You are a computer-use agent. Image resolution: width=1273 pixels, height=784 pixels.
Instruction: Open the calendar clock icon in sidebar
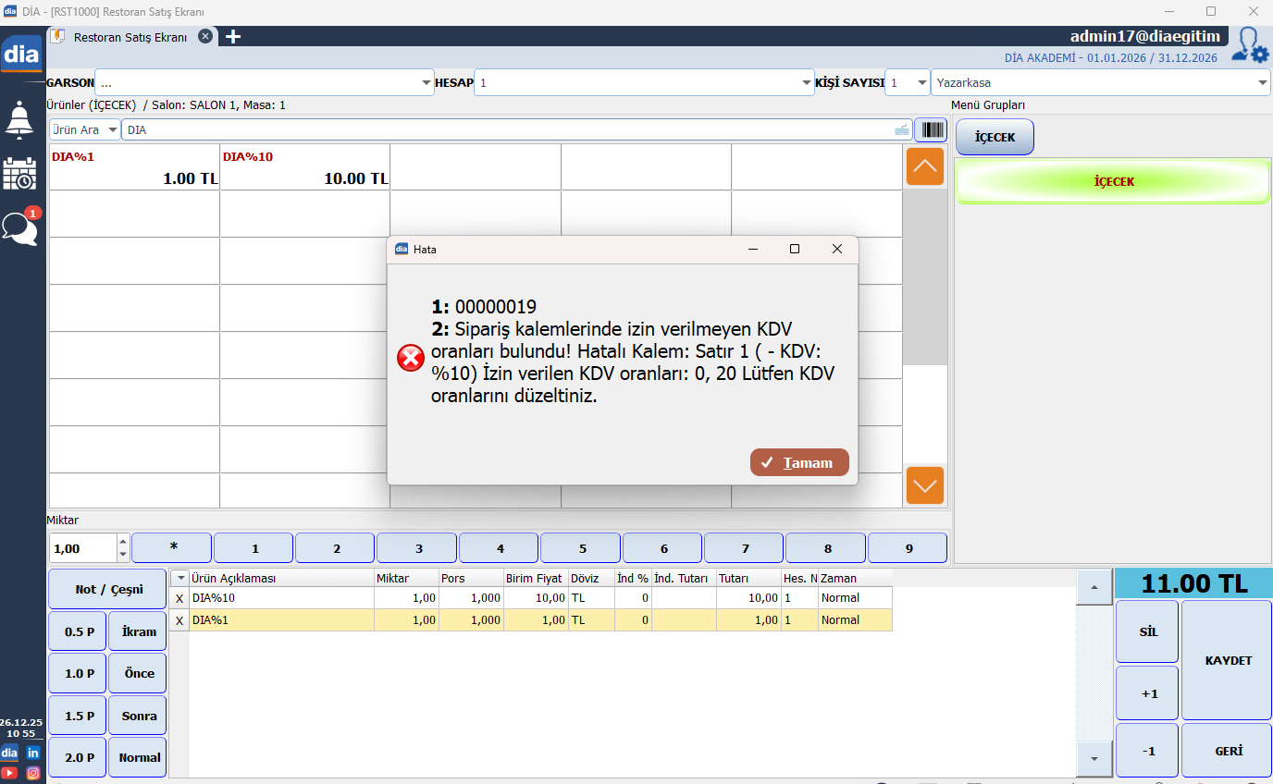pos(20,173)
